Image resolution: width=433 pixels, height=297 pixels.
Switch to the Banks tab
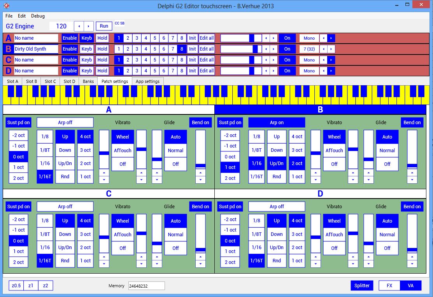pyautogui.click(x=88, y=81)
